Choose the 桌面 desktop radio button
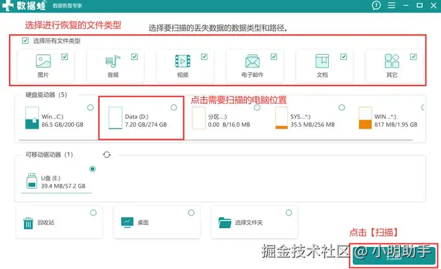The image size is (441, 269). tap(192, 212)
